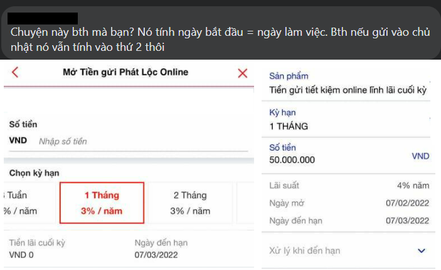This screenshot has height=270, width=441.
Task: Click the Ngày mở 07/02/2022 row
Action: click(x=348, y=203)
